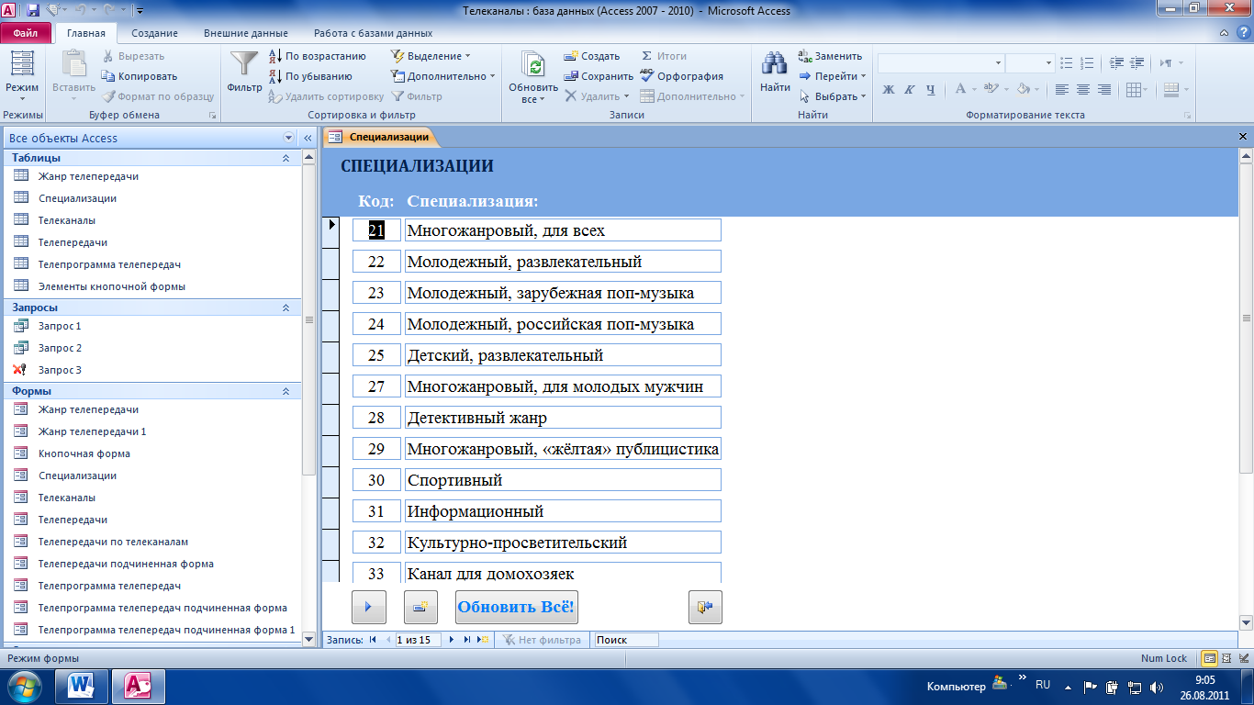1254x705 pixels.
Task: Create a new record with Создать
Action: tap(591, 56)
